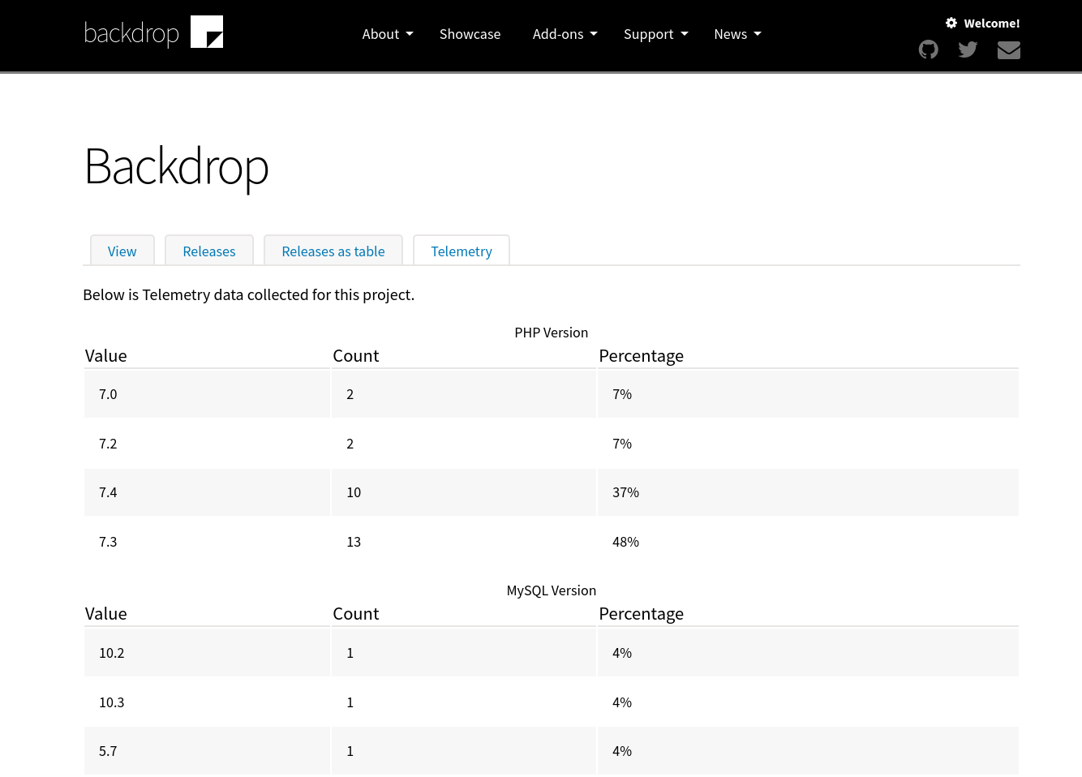Select MySQL value cell 5.7
1082x777 pixels.
pyautogui.click(x=207, y=751)
